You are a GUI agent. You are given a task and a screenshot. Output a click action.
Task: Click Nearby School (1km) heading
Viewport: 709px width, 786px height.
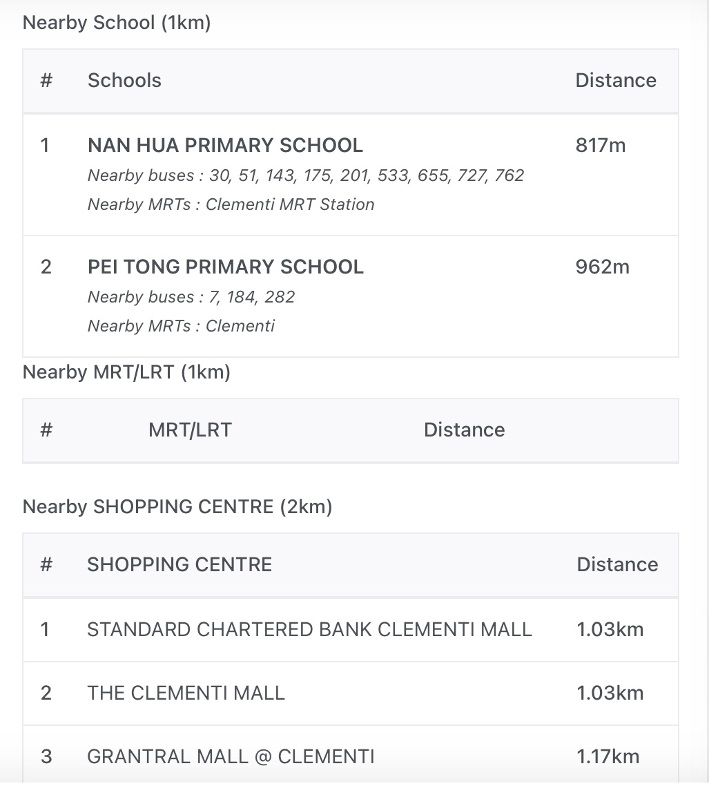pos(117,23)
